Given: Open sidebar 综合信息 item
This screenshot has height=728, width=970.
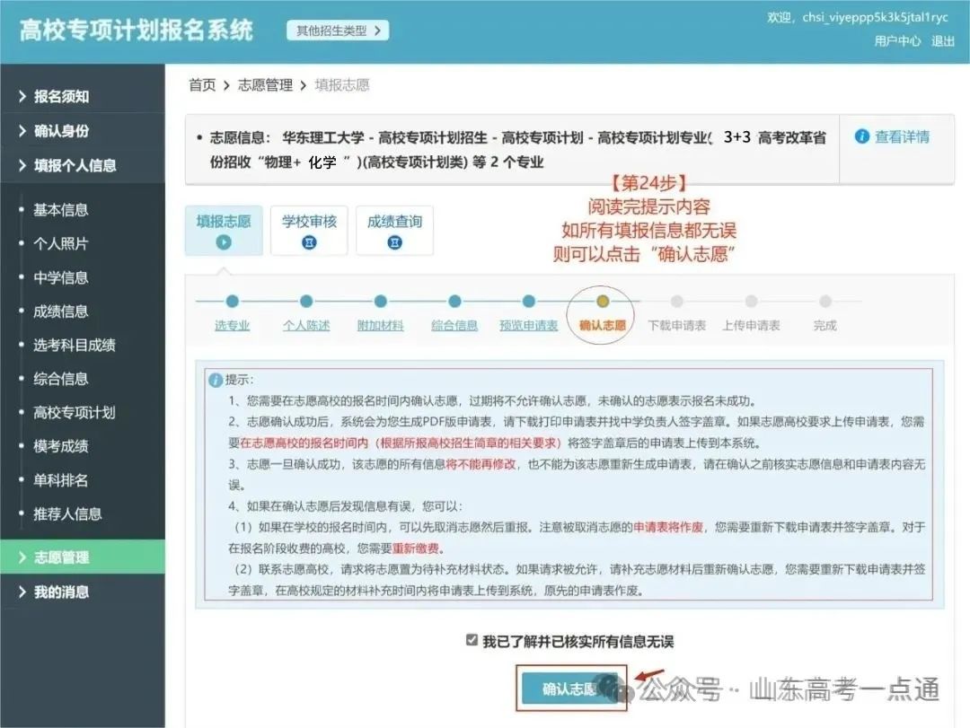Looking at the screenshot, I should coord(61,379).
